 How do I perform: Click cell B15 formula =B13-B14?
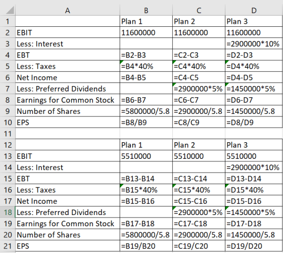click(146, 178)
